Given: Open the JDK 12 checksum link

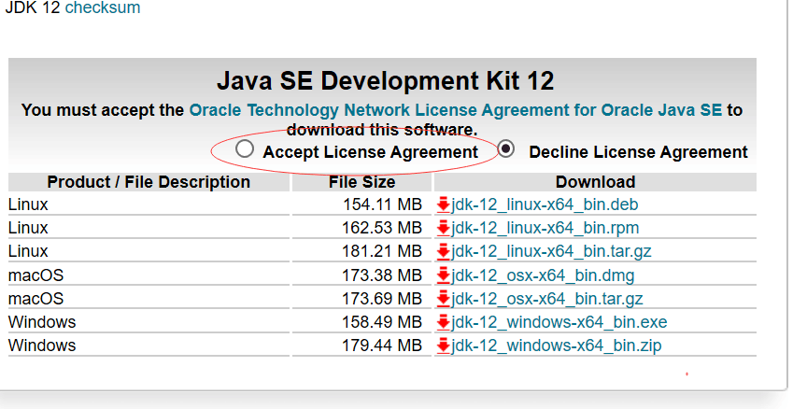Looking at the screenshot, I should 103,7.
